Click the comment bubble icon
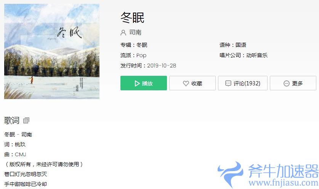The height and width of the screenshot is (189, 319). point(228,83)
